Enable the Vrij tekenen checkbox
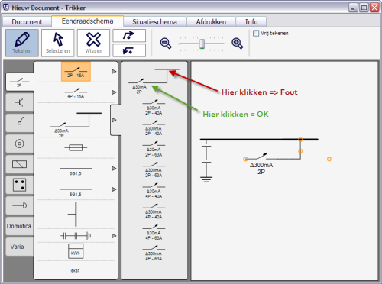The image size is (382, 284). pyautogui.click(x=256, y=33)
